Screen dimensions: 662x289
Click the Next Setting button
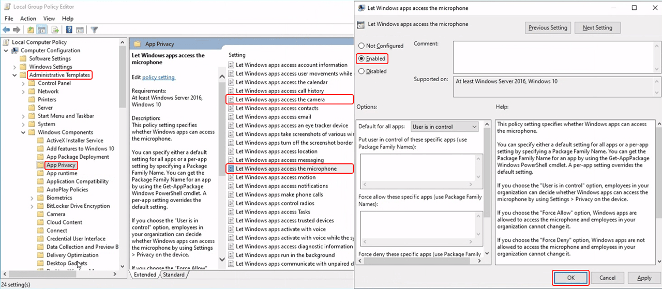[x=597, y=28]
